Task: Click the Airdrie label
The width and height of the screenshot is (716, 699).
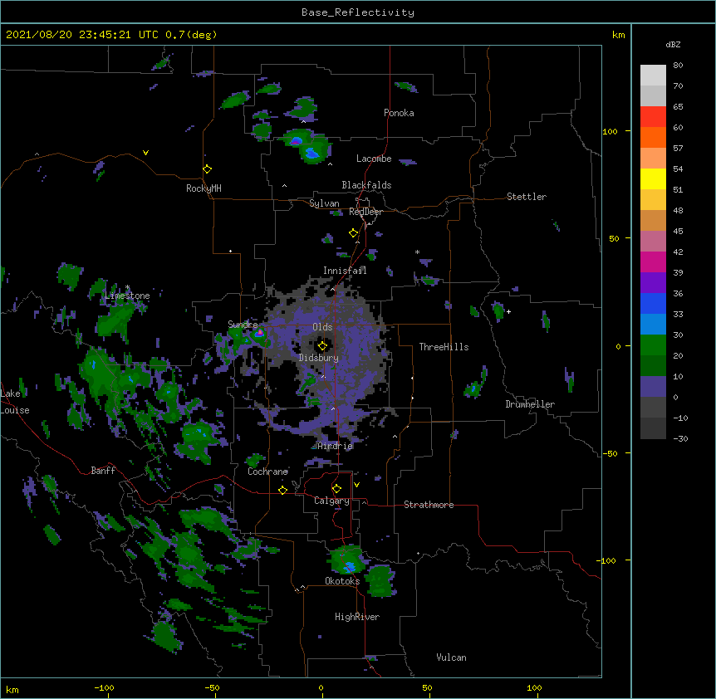Action: click(x=336, y=446)
